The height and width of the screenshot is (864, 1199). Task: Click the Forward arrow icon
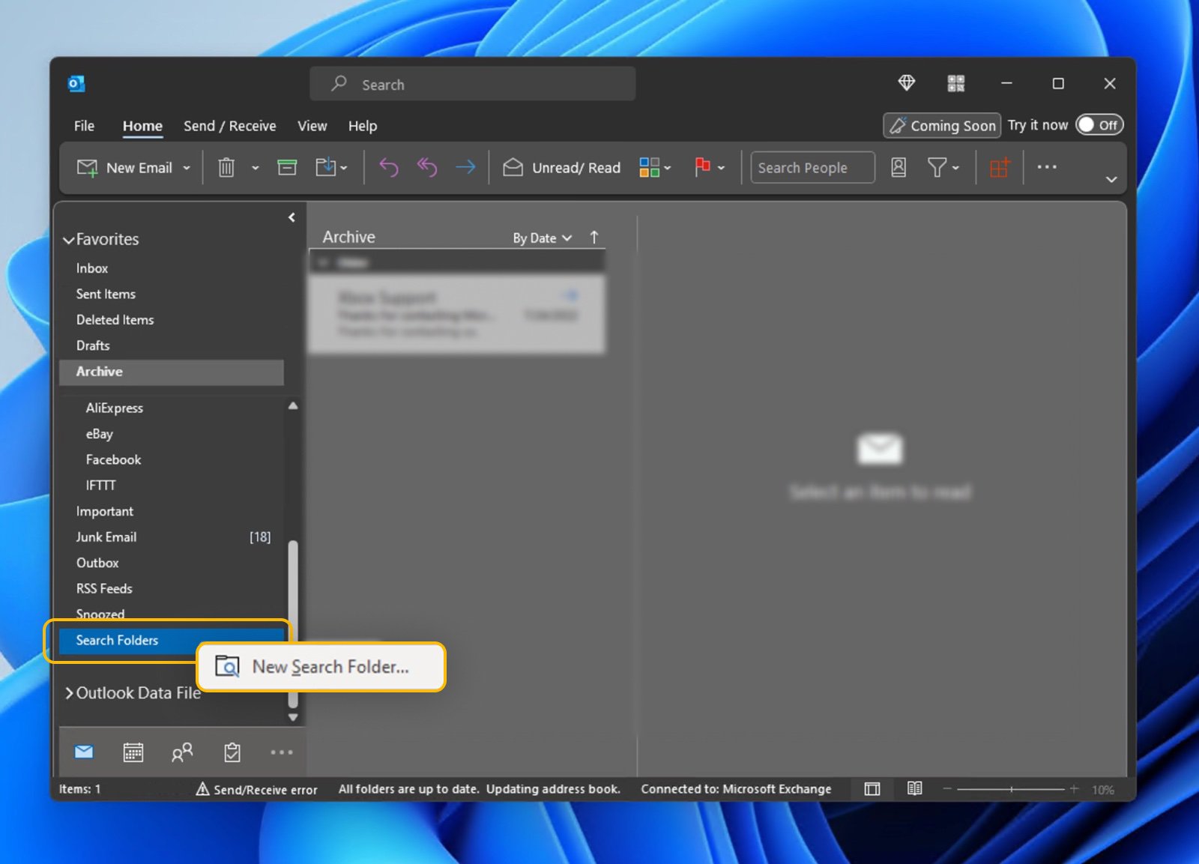coord(465,167)
